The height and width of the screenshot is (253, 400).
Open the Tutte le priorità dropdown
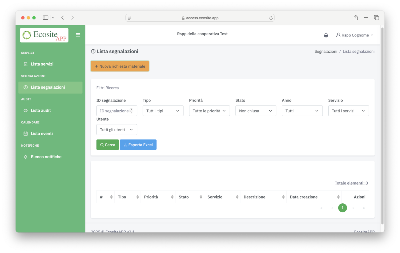tap(209, 111)
